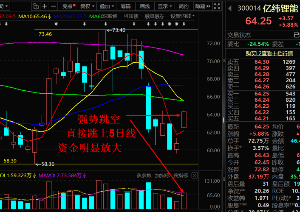Viewport: 300px width, 212px height.
Task: Click the 最高 value 64.43
Action: coord(262,155)
